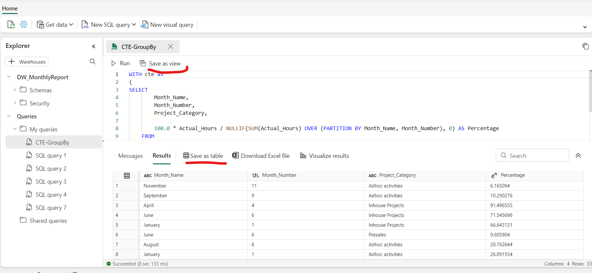Save the query as view
The image size is (592, 273).
[160, 63]
